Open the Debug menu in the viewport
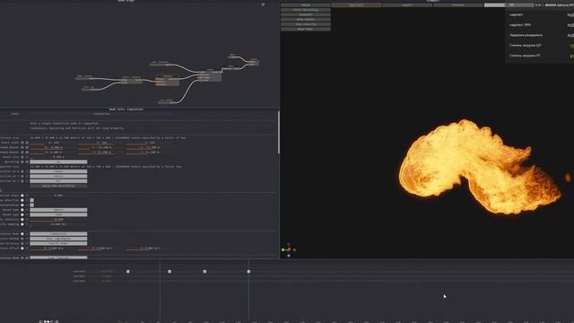The width and height of the screenshot is (574, 323). (x=306, y=5)
